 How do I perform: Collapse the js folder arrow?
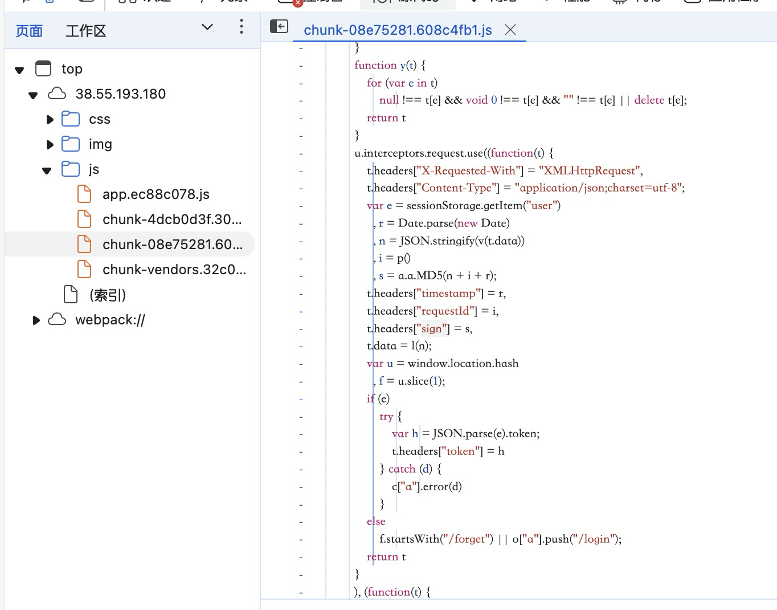coord(47,170)
